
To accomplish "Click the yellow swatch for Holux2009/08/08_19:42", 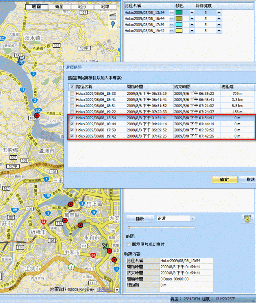I will [179, 30].
